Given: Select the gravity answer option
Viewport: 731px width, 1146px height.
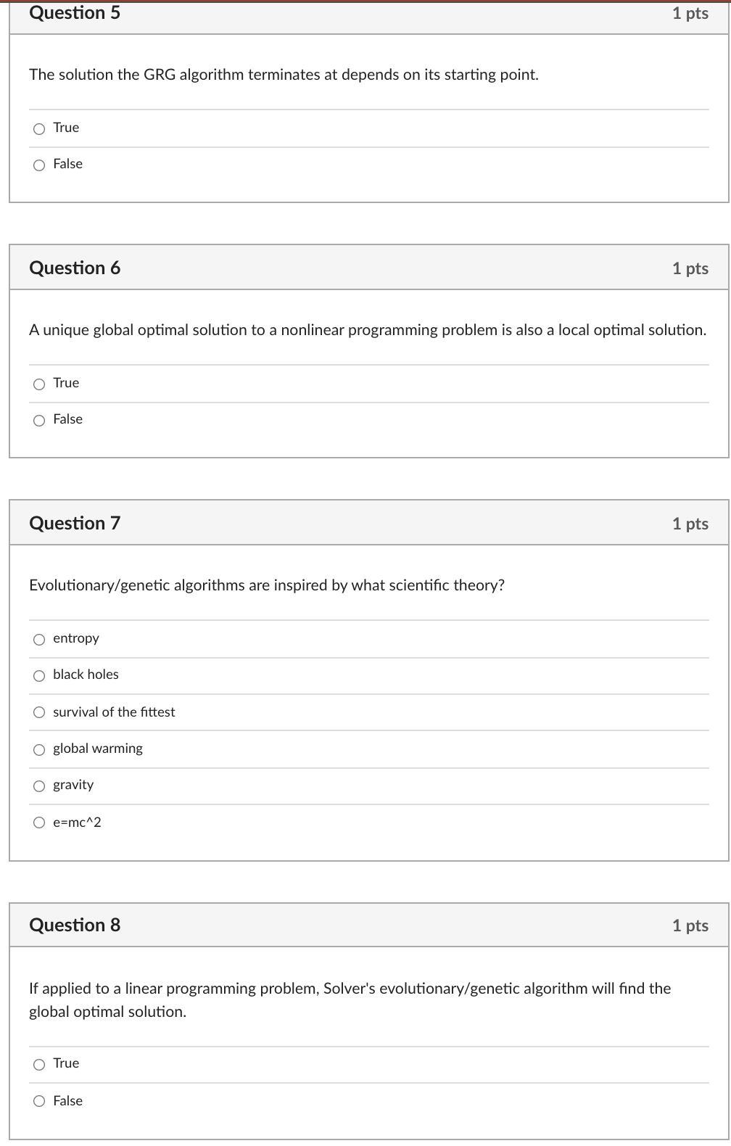Looking at the screenshot, I should tap(38, 786).
